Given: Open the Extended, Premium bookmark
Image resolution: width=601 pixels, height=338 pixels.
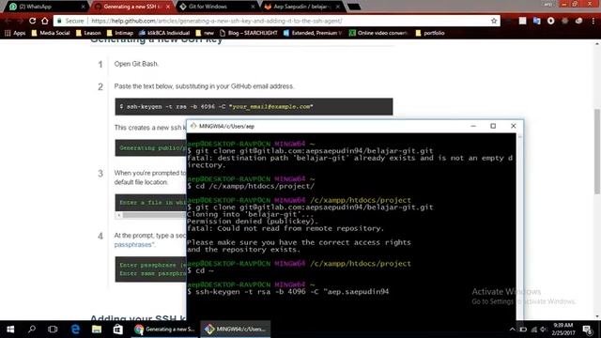Looking at the screenshot, I should click(313, 33).
